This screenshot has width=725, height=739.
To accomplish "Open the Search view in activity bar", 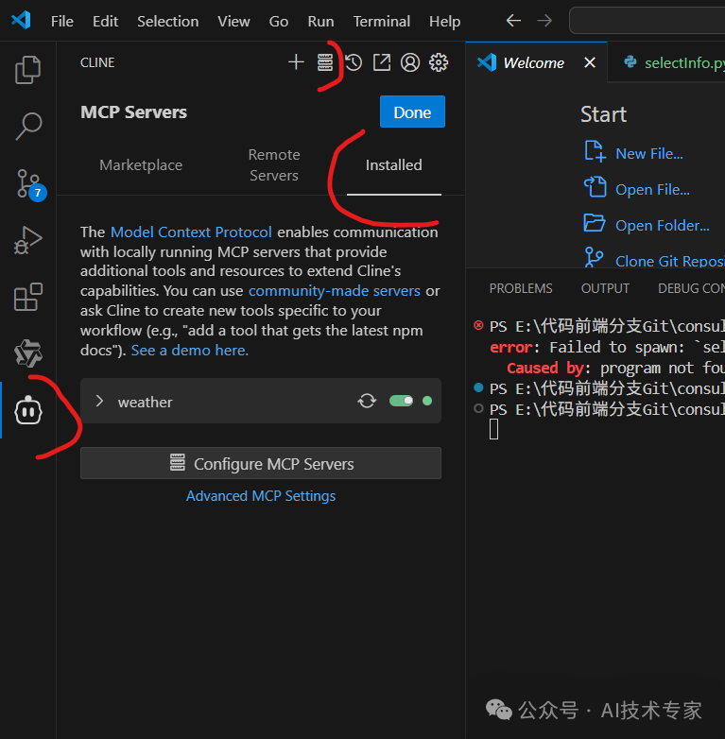I will (x=27, y=126).
